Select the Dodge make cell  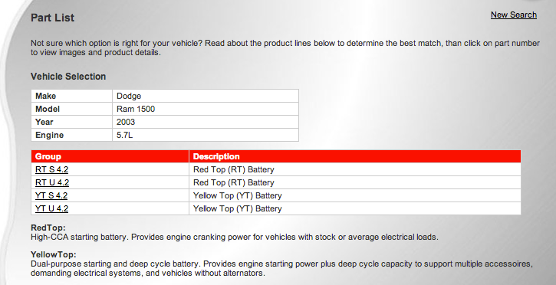206,96
